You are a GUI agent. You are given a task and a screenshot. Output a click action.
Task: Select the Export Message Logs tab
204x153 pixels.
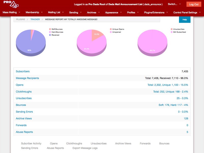click(85, 148)
